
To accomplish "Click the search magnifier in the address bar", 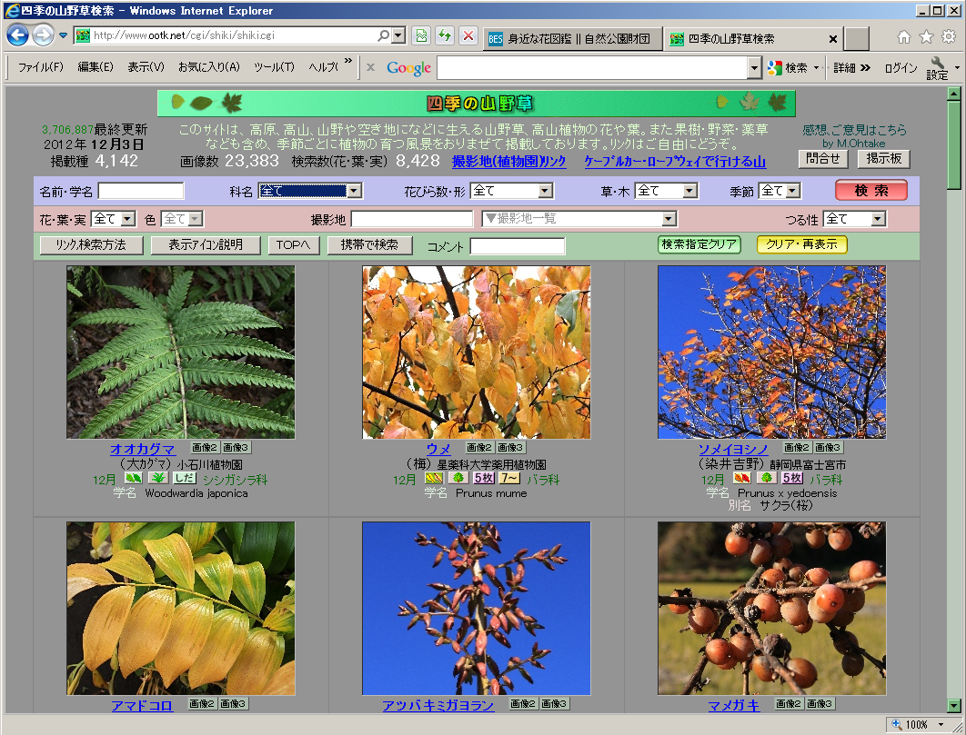I will [383, 35].
